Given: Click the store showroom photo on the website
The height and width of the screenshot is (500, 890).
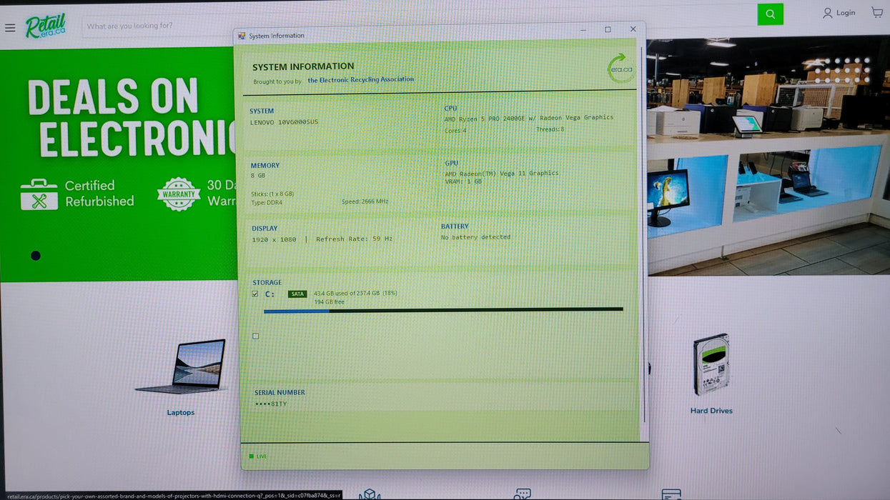Looking at the screenshot, I should tap(768, 156).
